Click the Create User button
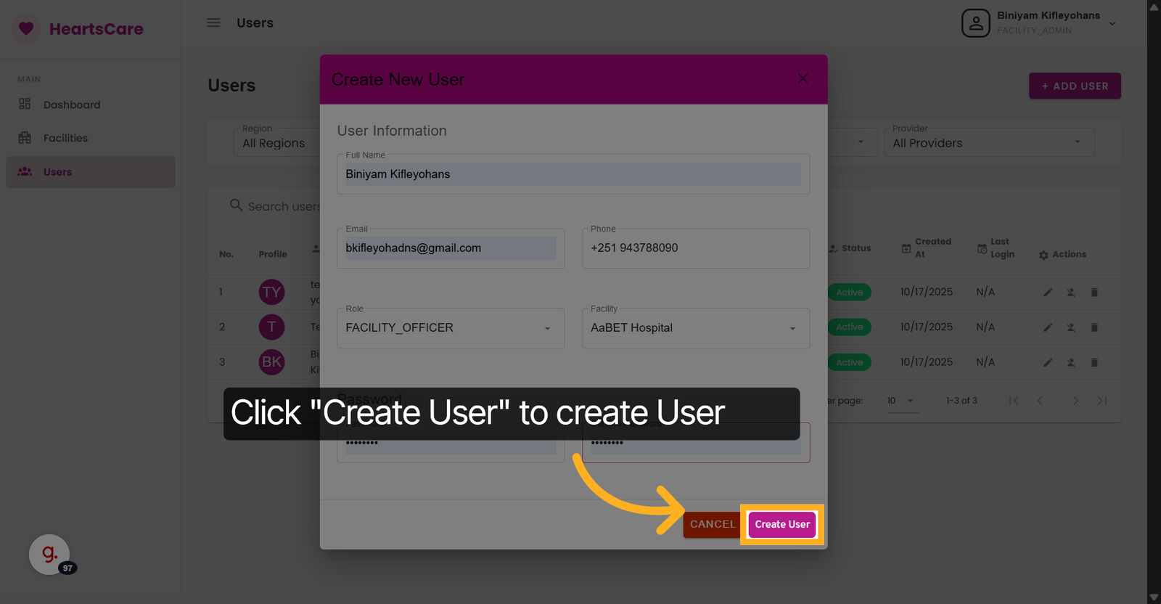The height and width of the screenshot is (604, 1161). pos(781,524)
